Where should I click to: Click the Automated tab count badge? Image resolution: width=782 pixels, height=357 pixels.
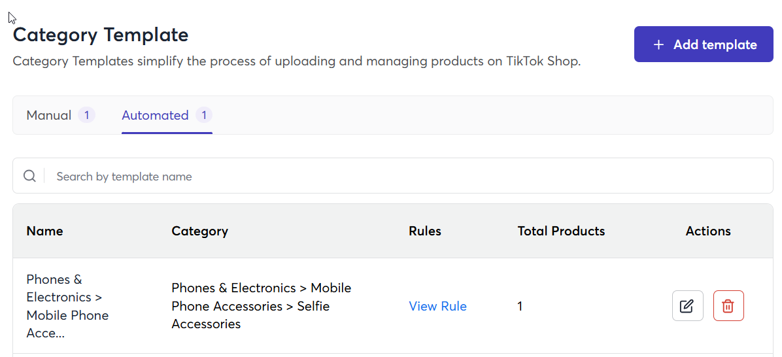coord(203,116)
